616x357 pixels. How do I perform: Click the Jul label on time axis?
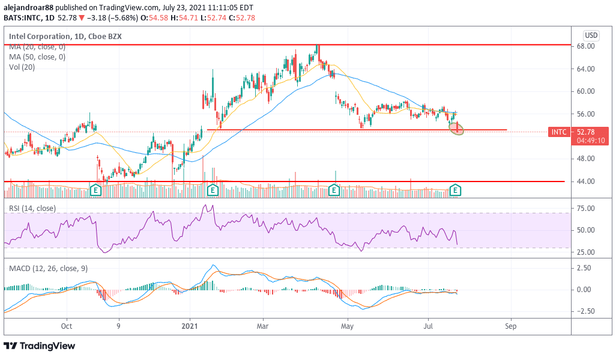428,326
